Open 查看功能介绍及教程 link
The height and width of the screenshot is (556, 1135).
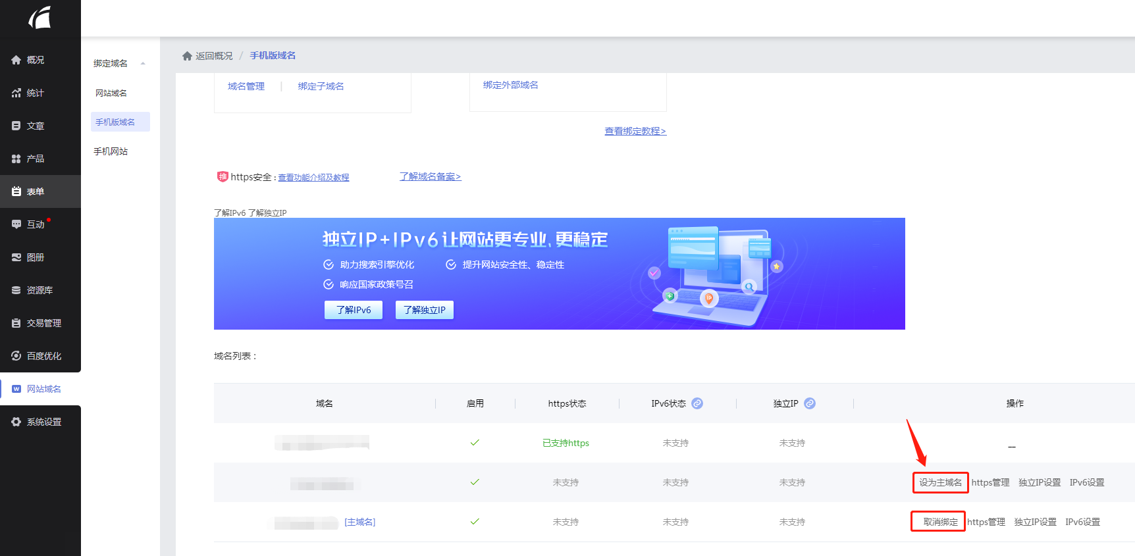coord(313,178)
